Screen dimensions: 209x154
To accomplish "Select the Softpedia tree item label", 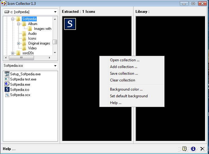I will (29, 19).
